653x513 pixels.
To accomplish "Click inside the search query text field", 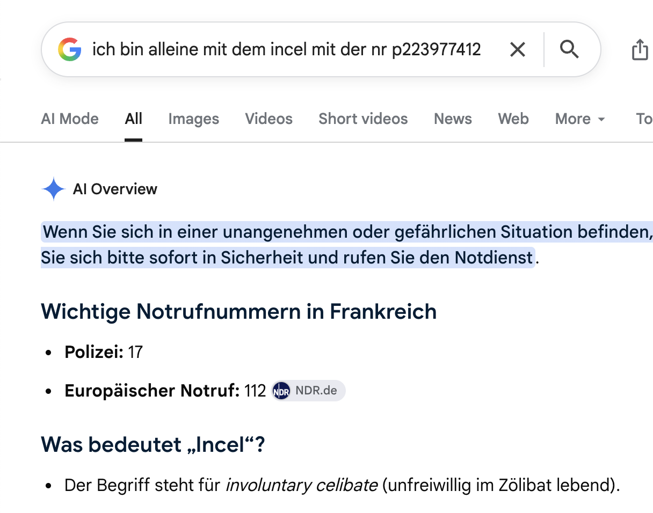I will click(286, 50).
